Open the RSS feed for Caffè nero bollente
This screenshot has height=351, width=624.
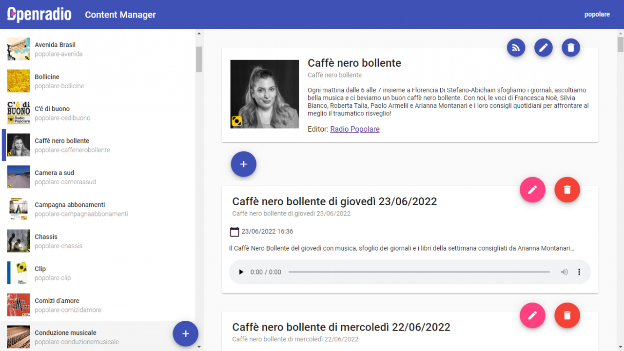516,47
